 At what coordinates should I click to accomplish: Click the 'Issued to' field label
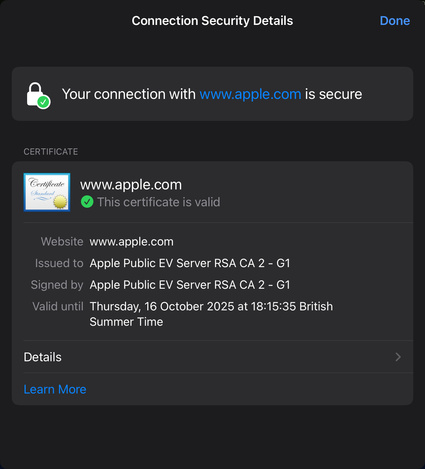tap(59, 263)
